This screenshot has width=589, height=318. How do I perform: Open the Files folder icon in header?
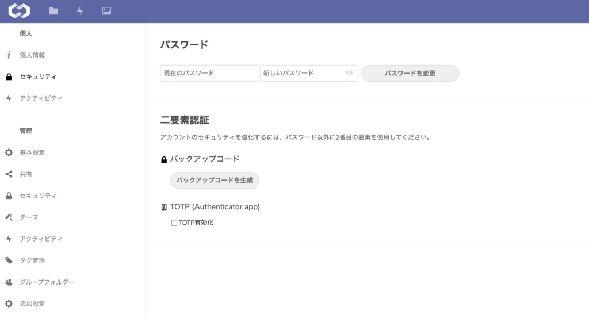click(53, 11)
